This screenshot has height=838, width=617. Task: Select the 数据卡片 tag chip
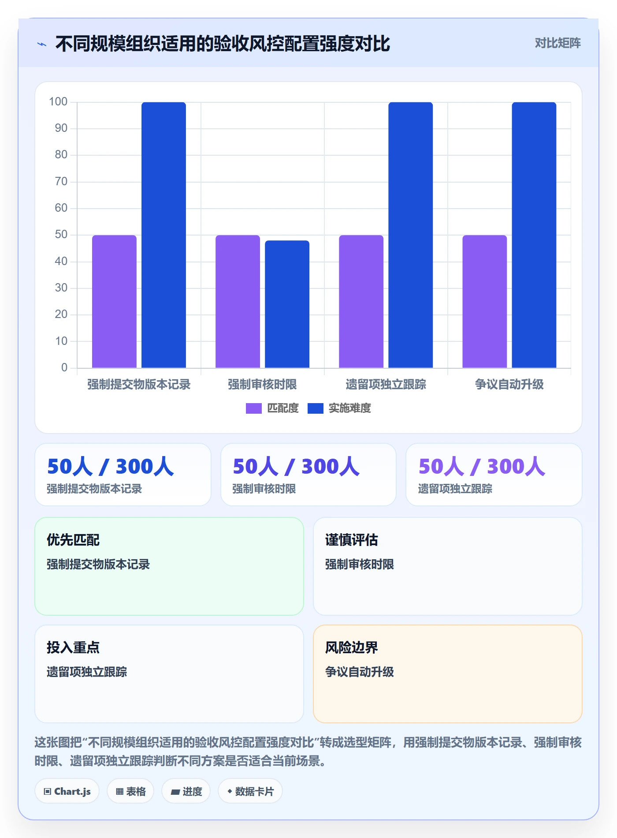(x=250, y=791)
